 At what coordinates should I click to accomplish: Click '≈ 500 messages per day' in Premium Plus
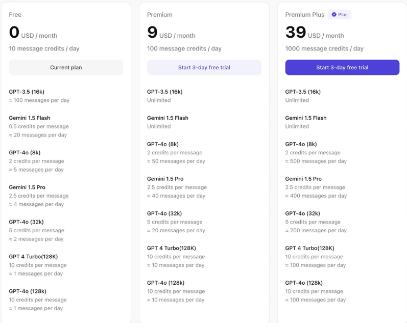[316, 161]
